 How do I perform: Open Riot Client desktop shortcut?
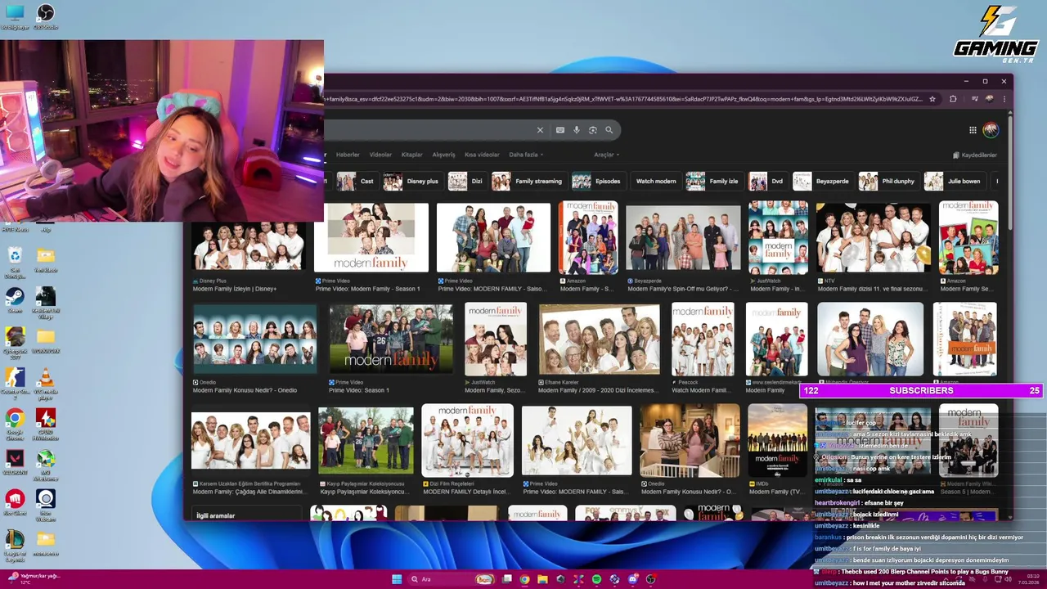15,501
